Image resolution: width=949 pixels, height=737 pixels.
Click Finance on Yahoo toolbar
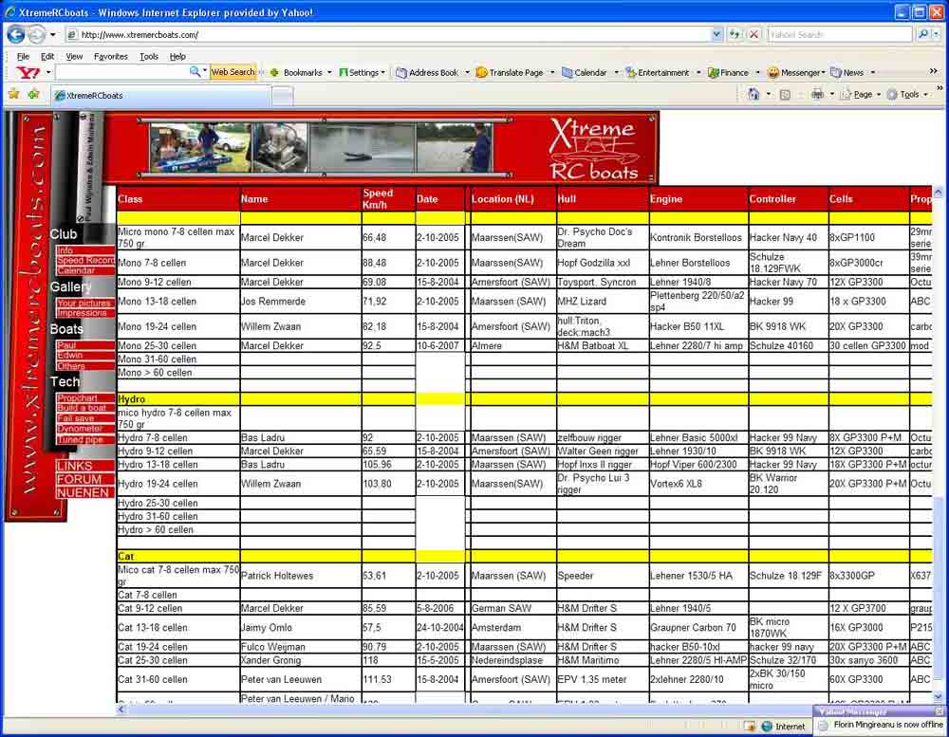tap(729, 73)
